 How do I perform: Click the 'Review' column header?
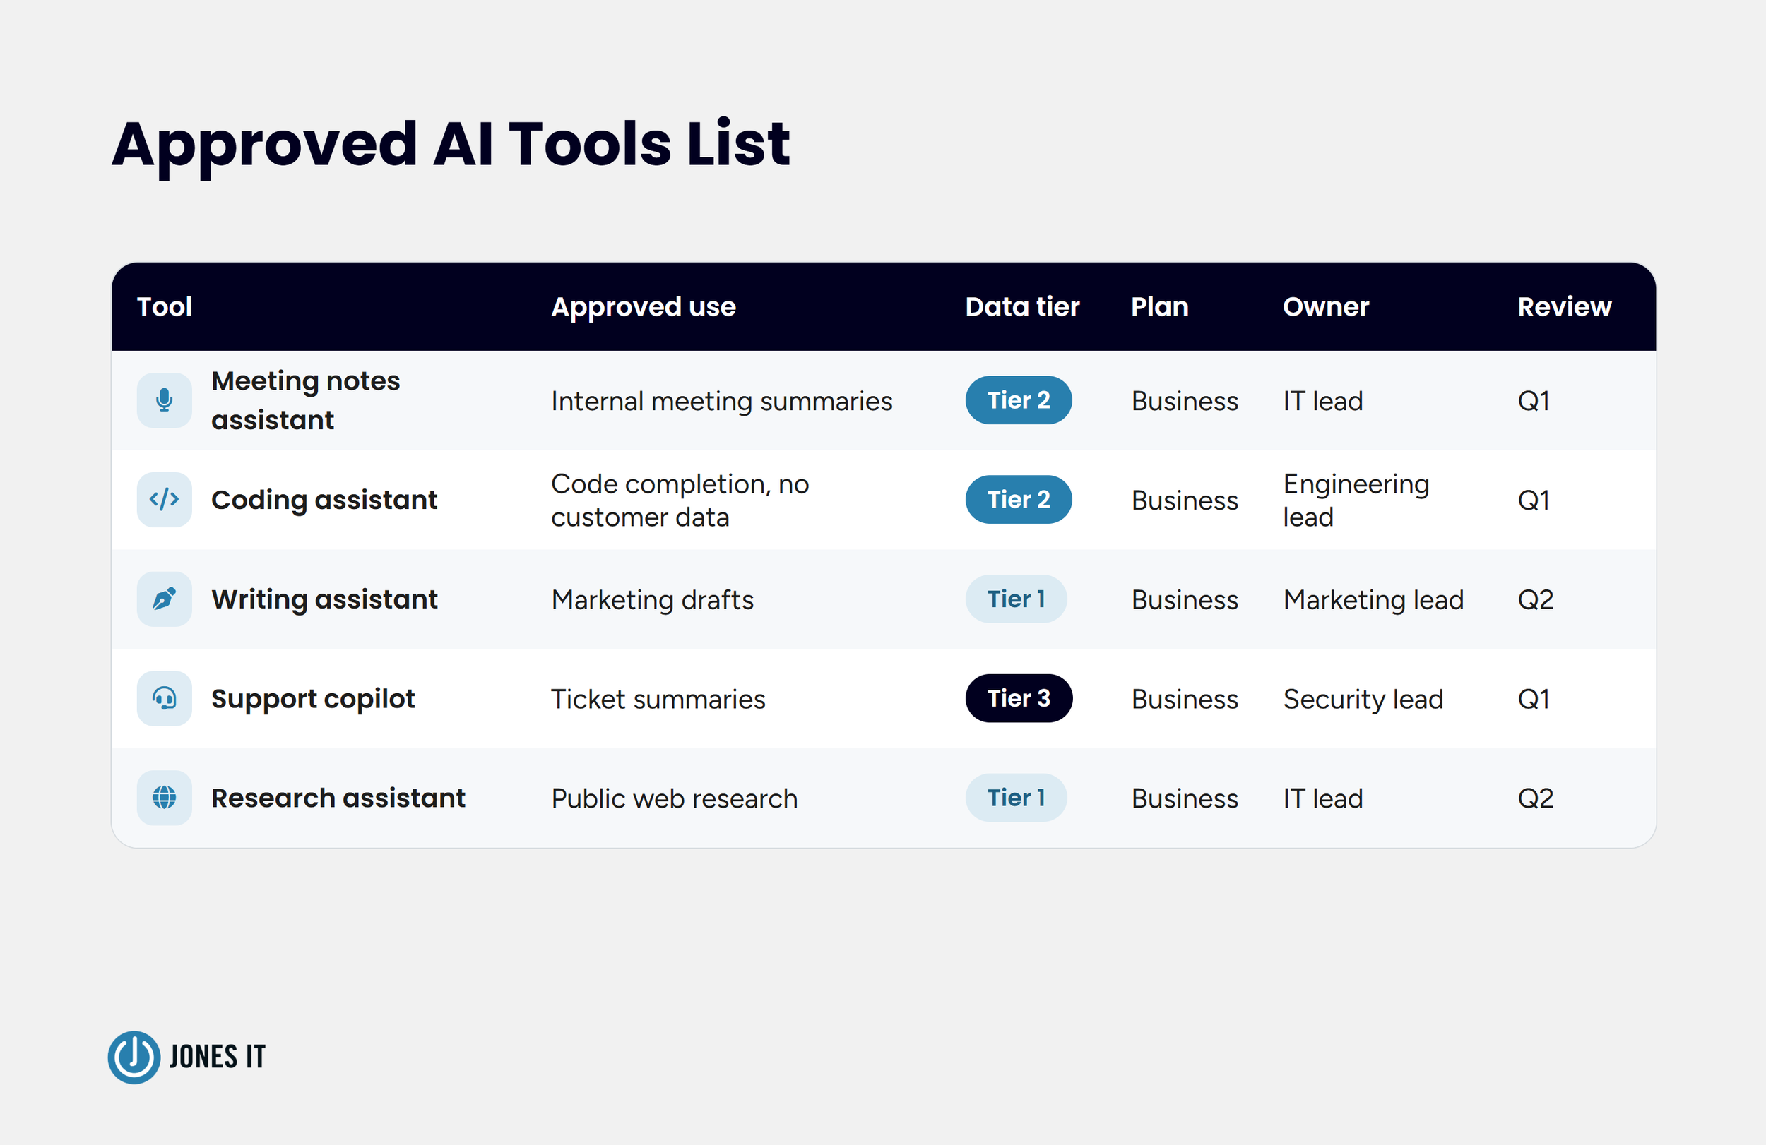[1564, 306]
